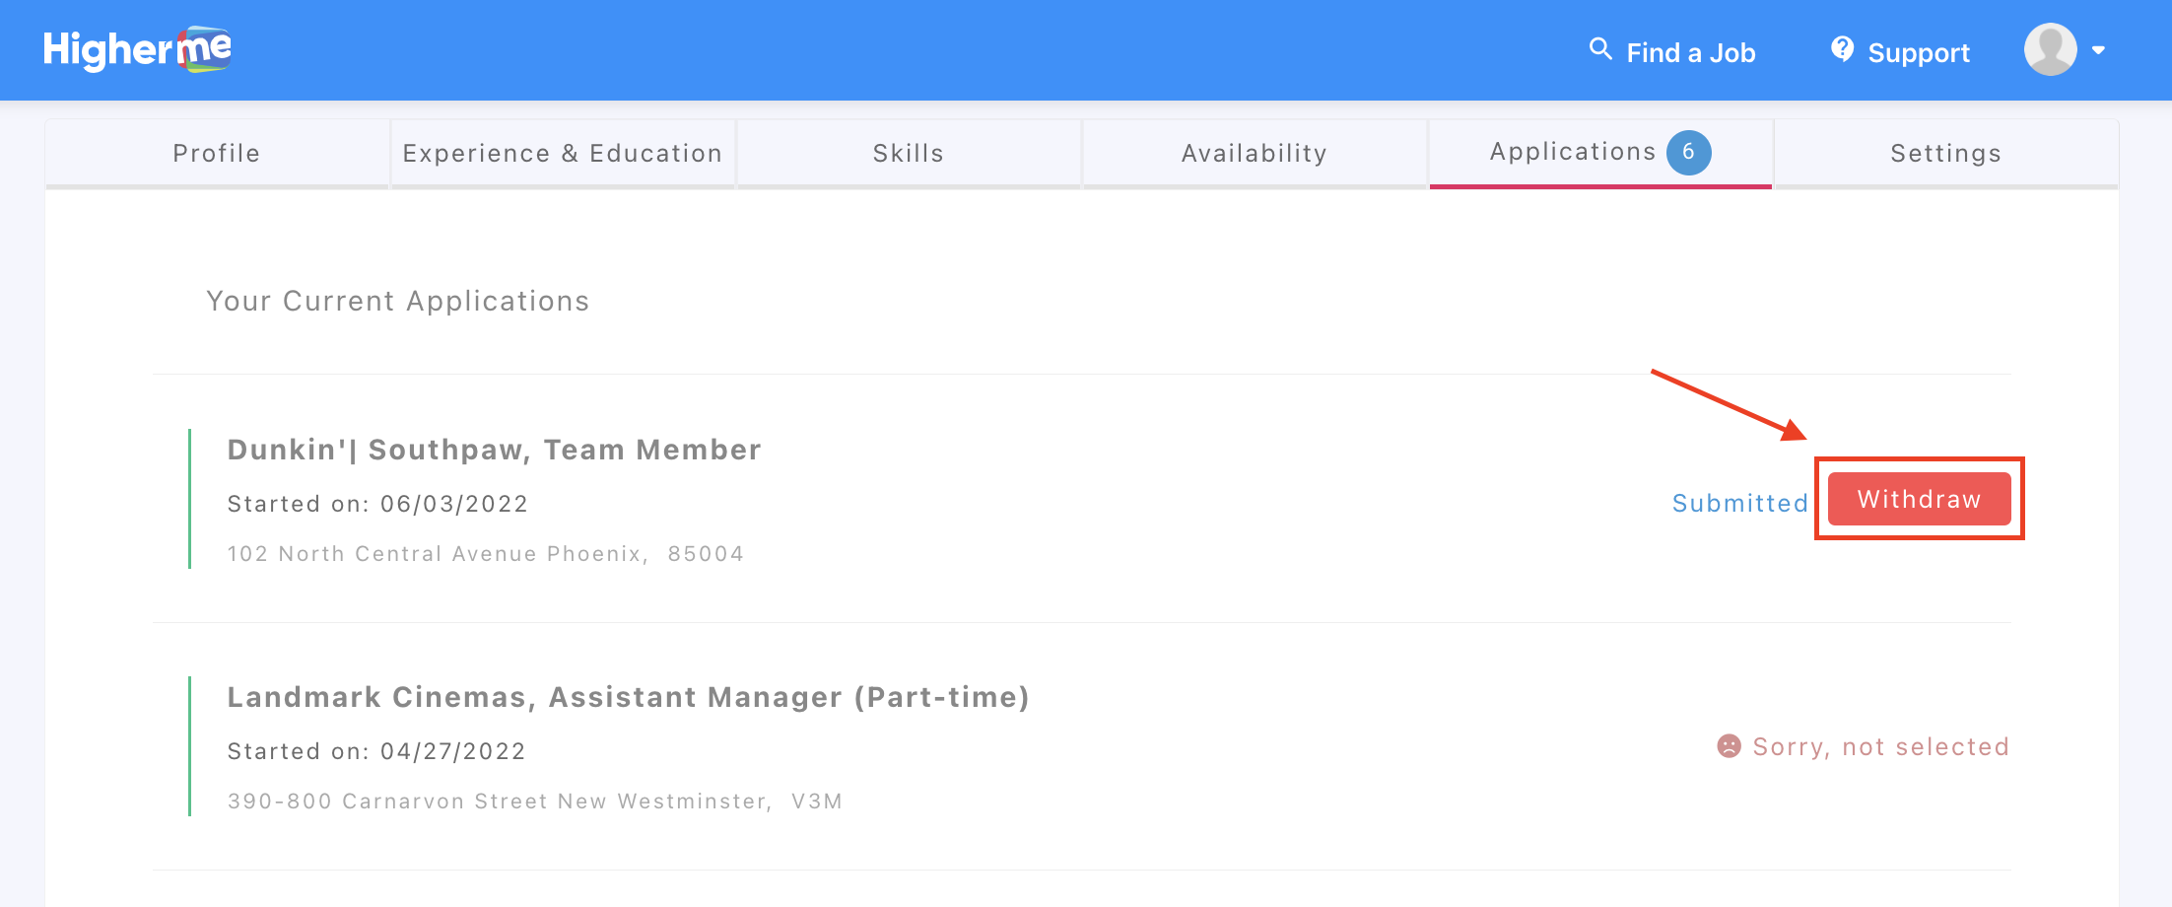The width and height of the screenshot is (2172, 907).
Task: Open the Applications tab
Action: coord(1573,152)
